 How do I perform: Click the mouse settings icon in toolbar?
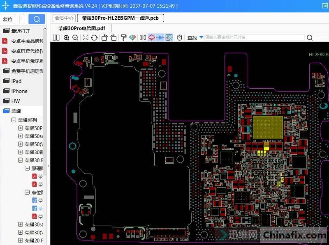[179, 38]
